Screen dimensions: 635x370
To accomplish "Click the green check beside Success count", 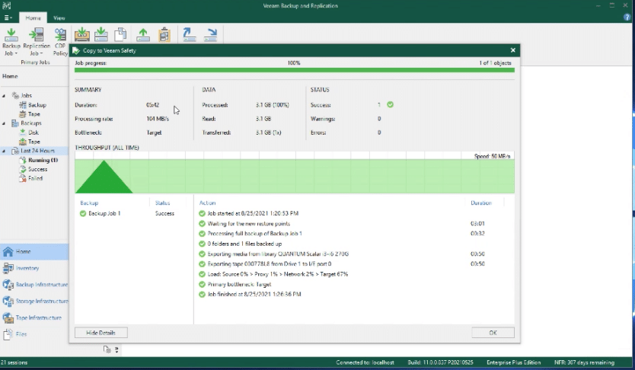I will [390, 104].
